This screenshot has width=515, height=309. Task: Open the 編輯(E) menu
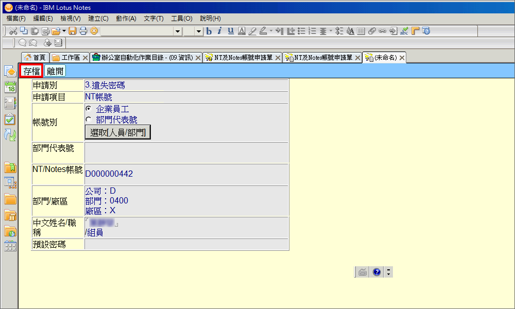(x=43, y=19)
